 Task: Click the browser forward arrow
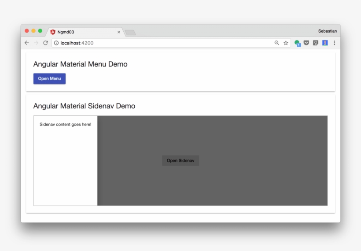click(x=36, y=43)
